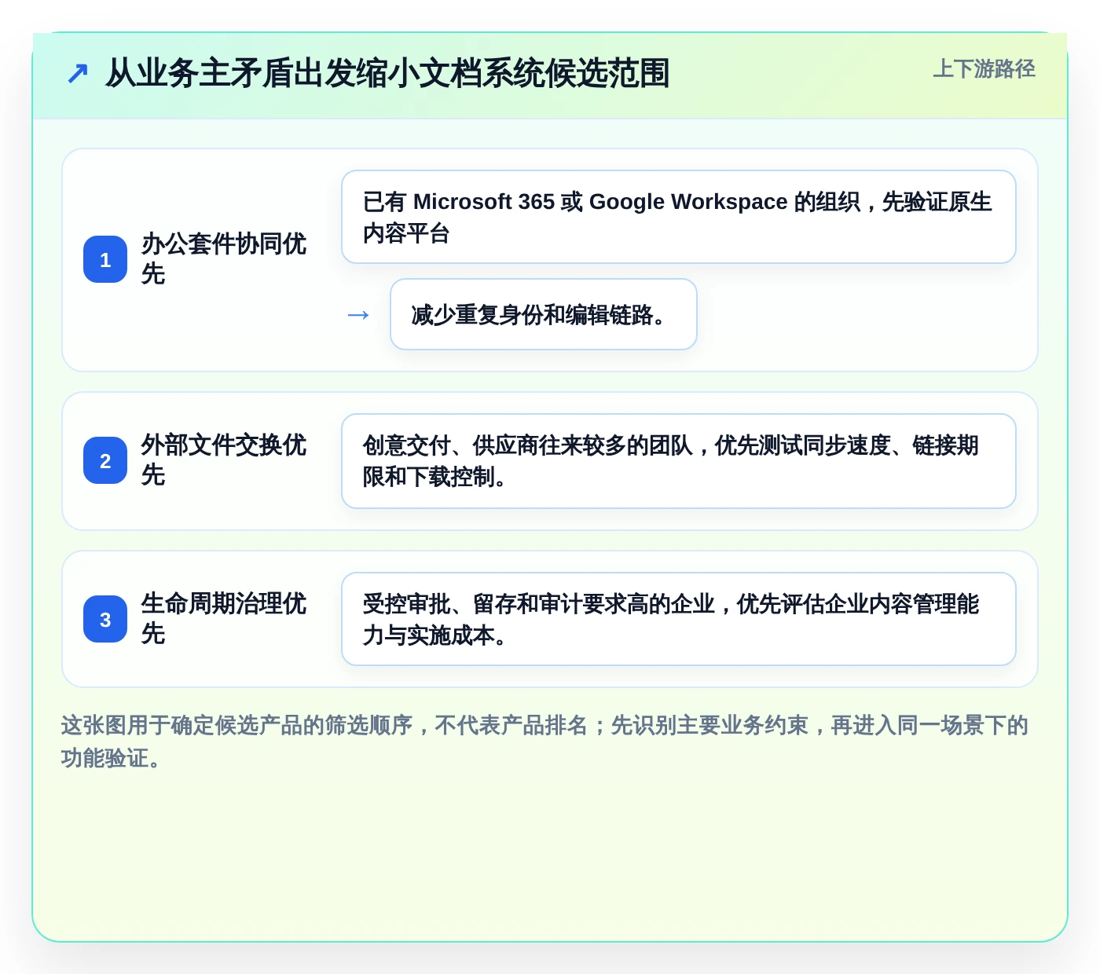Image resolution: width=1100 pixels, height=974 pixels.
Task: Click the 上下游路径 label in the header
Action: pyautogui.click(x=984, y=69)
